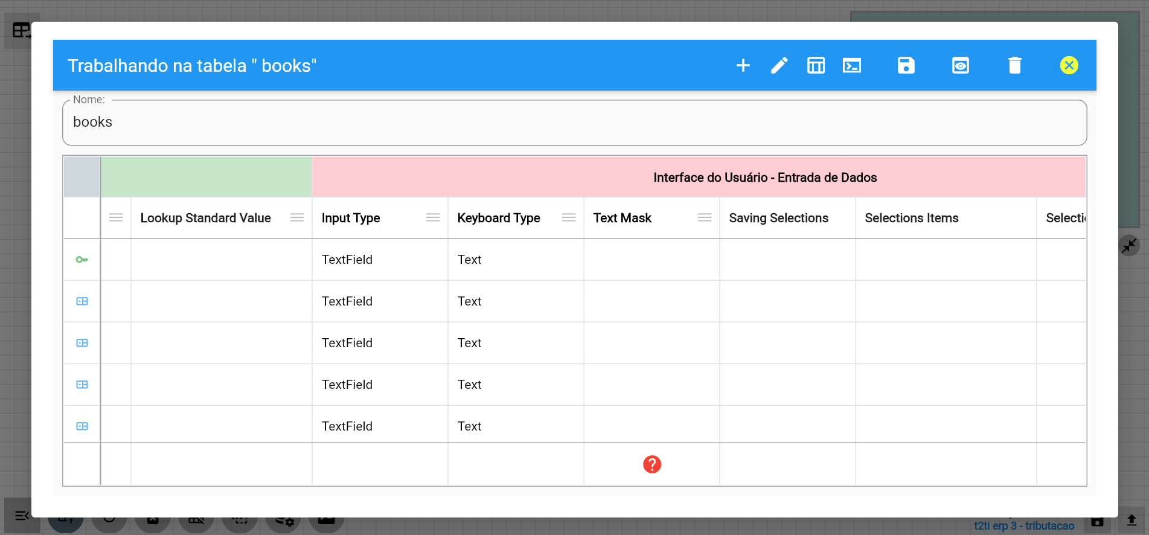
Task: Open the Lookup Standard Value column menu
Action: point(297,218)
